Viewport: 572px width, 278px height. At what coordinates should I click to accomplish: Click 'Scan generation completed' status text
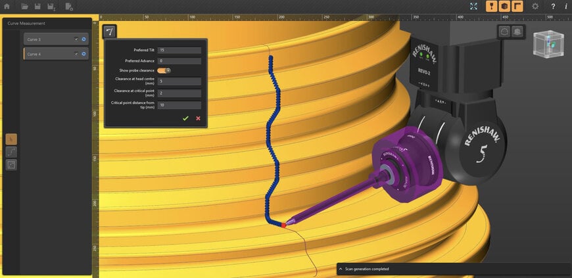(x=367, y=269)
